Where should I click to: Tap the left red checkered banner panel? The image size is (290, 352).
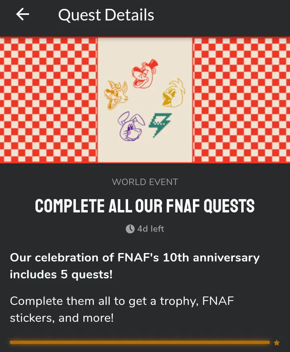48,100
